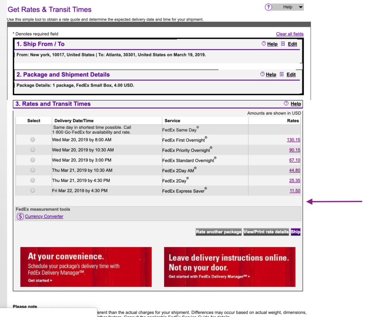Click help icon in Package and Shipment Details
Viewport: 366px width, 317px height.
[x=262, y=74]
